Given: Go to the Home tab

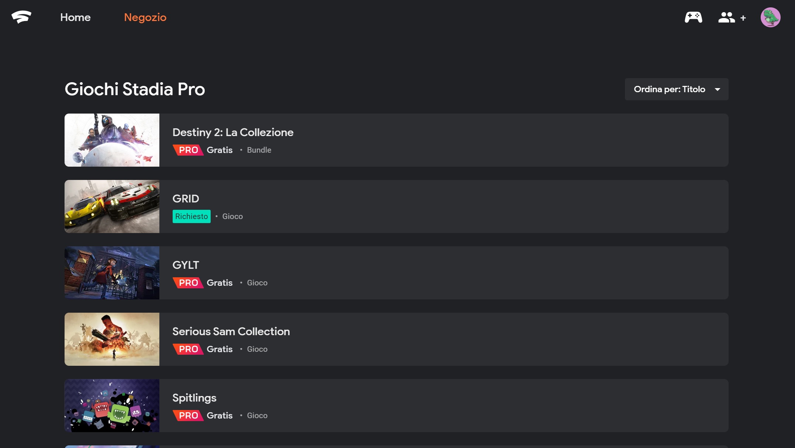Looking at the screenshot, I should click(x=75, y=17).
